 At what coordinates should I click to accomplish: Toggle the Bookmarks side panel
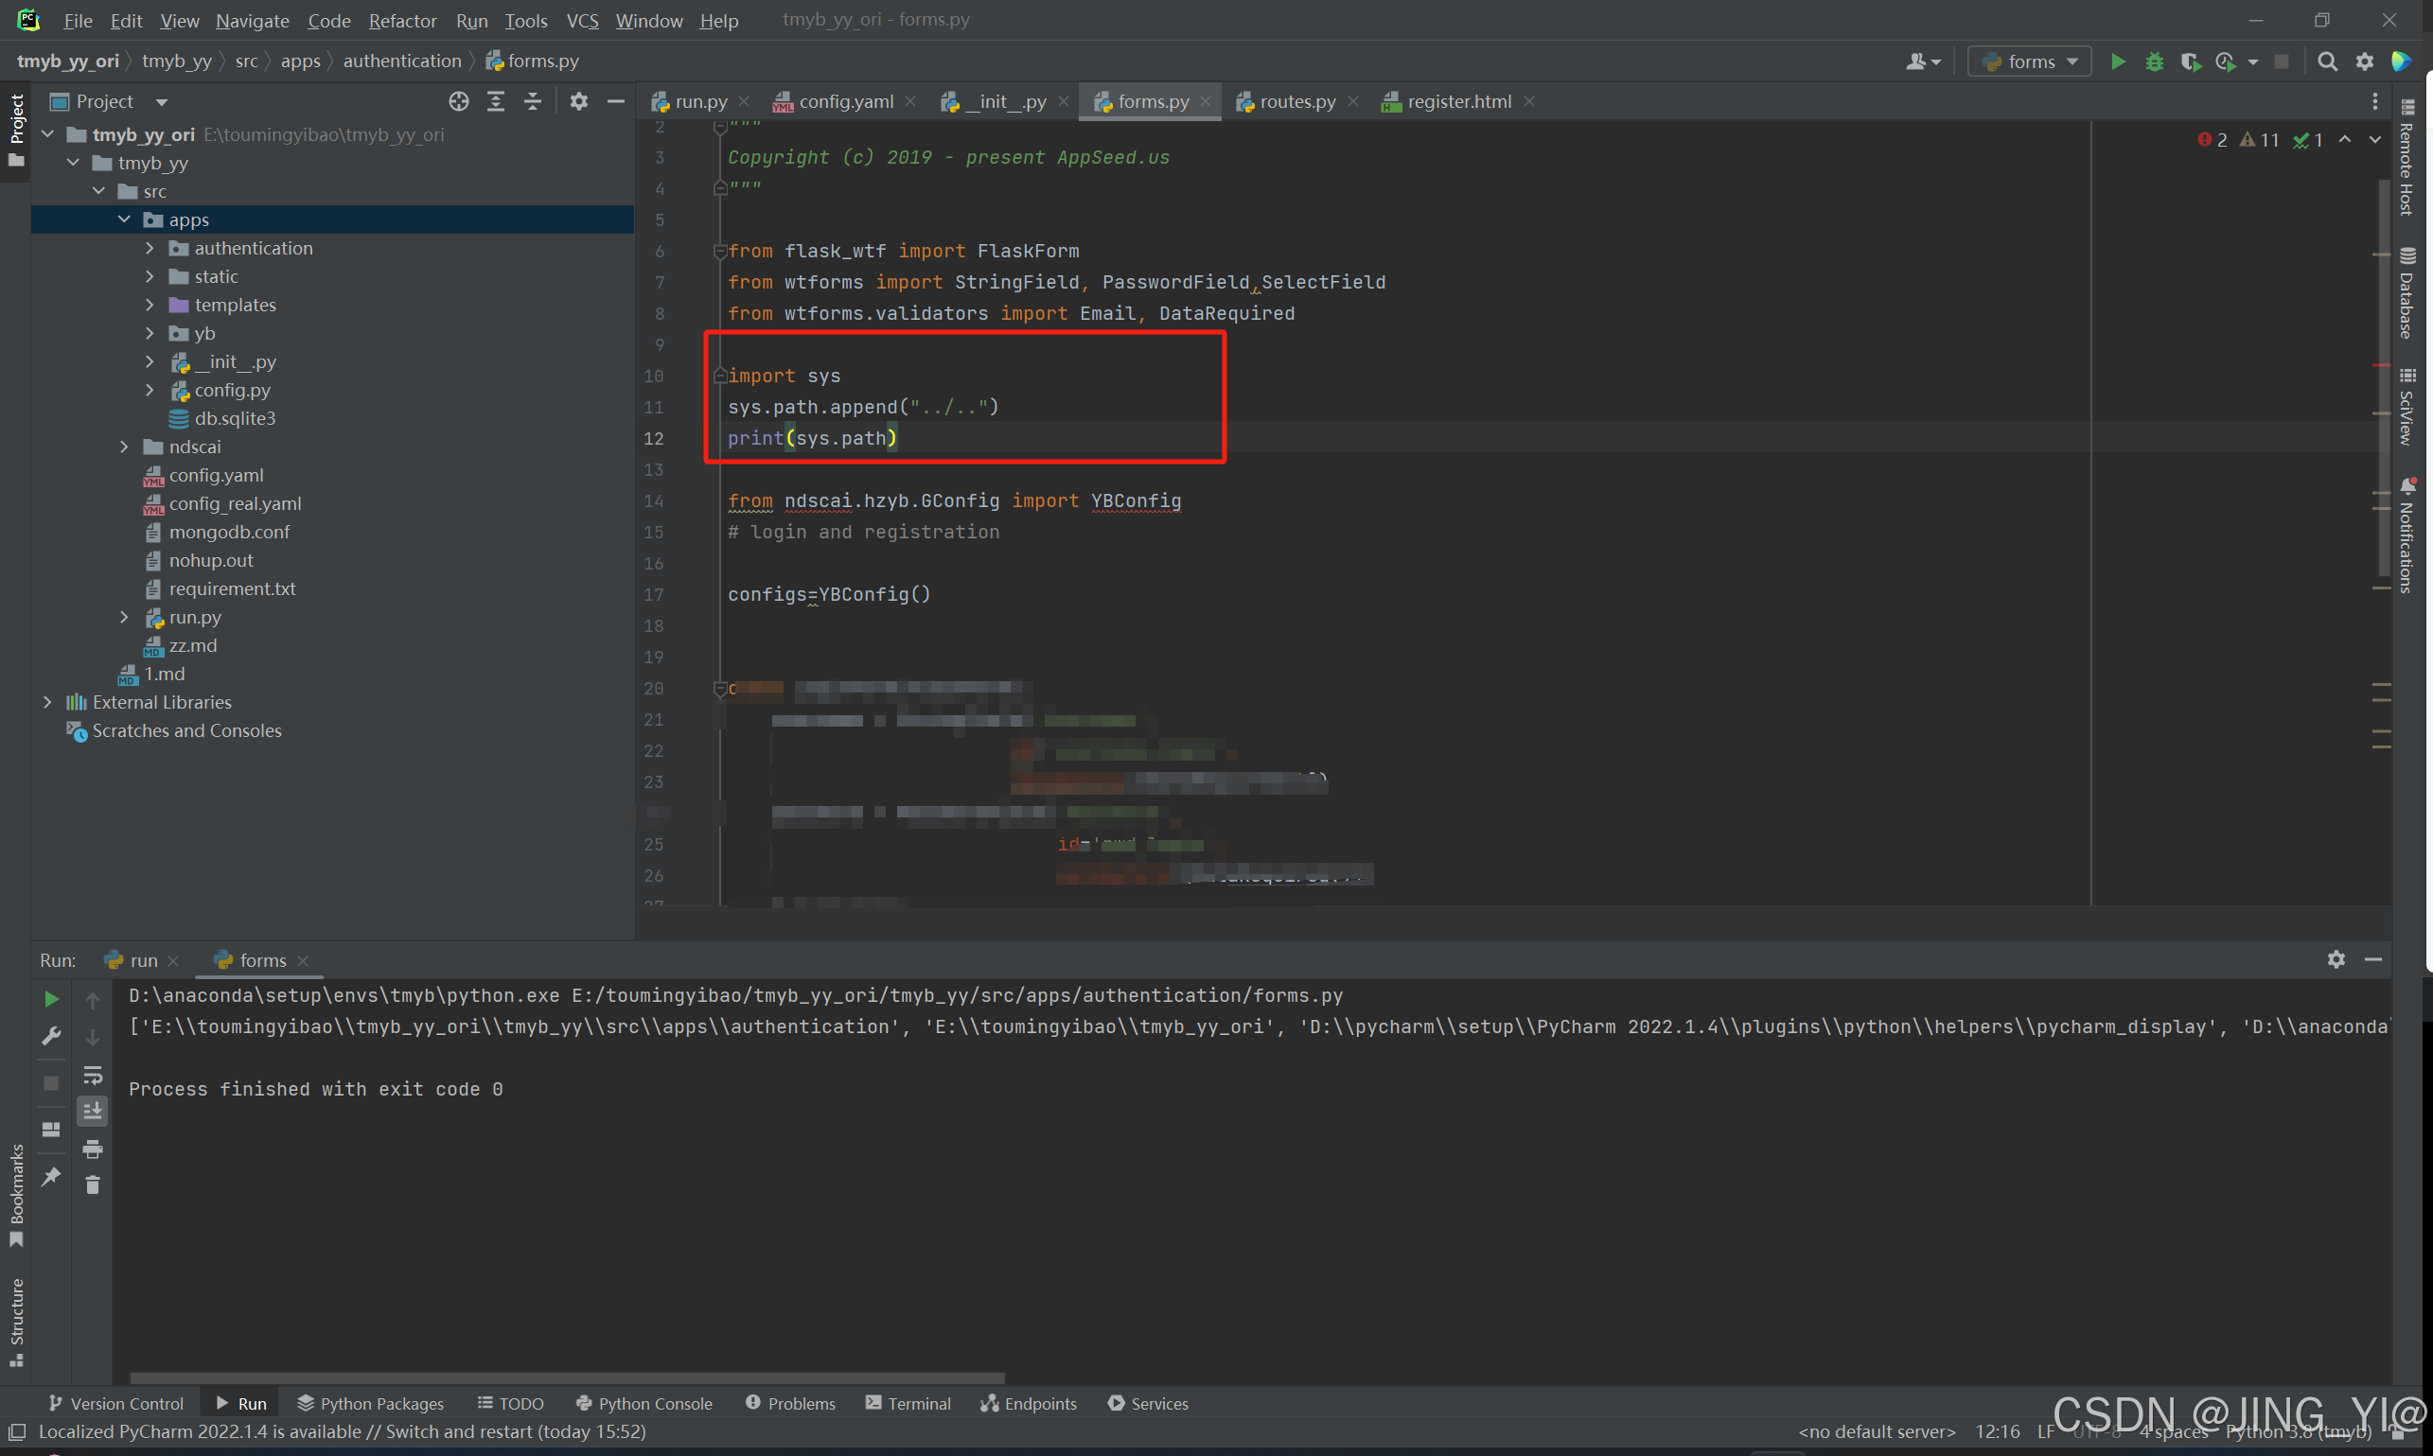click(16, 1195)
